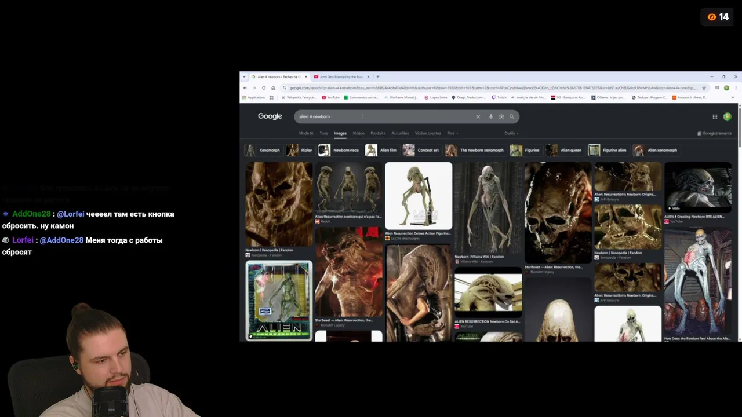742x417 pixels.
Task: Switch to the Vidéos results tab
Action: tap(358, 133)
